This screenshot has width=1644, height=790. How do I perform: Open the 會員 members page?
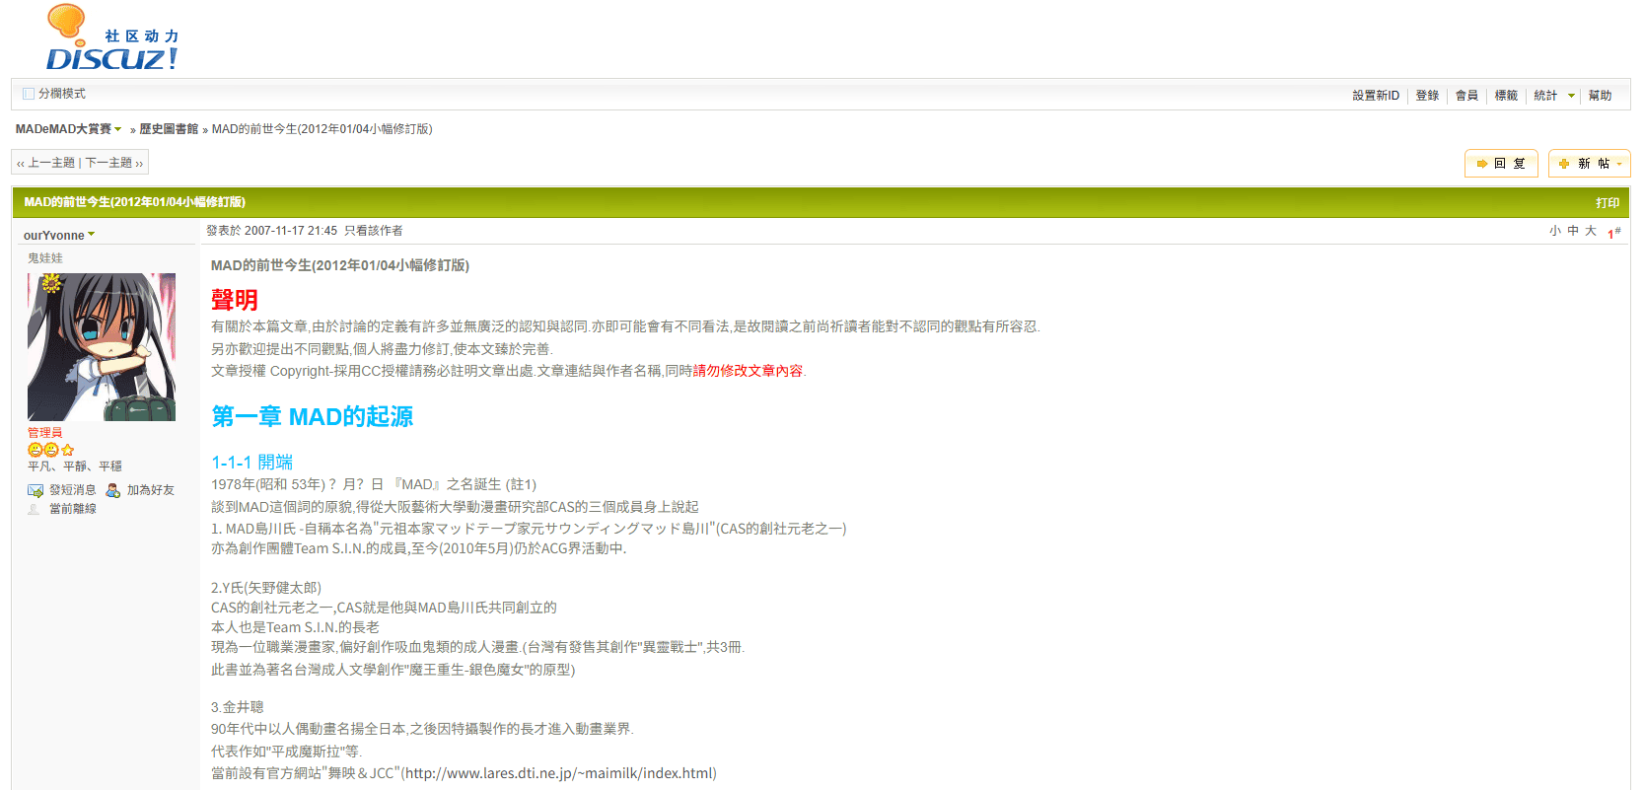[x=1466, y=96]
